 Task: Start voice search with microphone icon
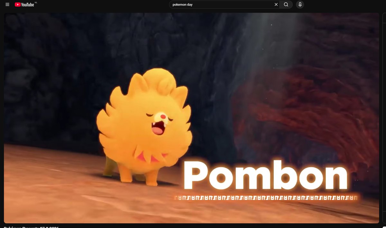(300, 4)
